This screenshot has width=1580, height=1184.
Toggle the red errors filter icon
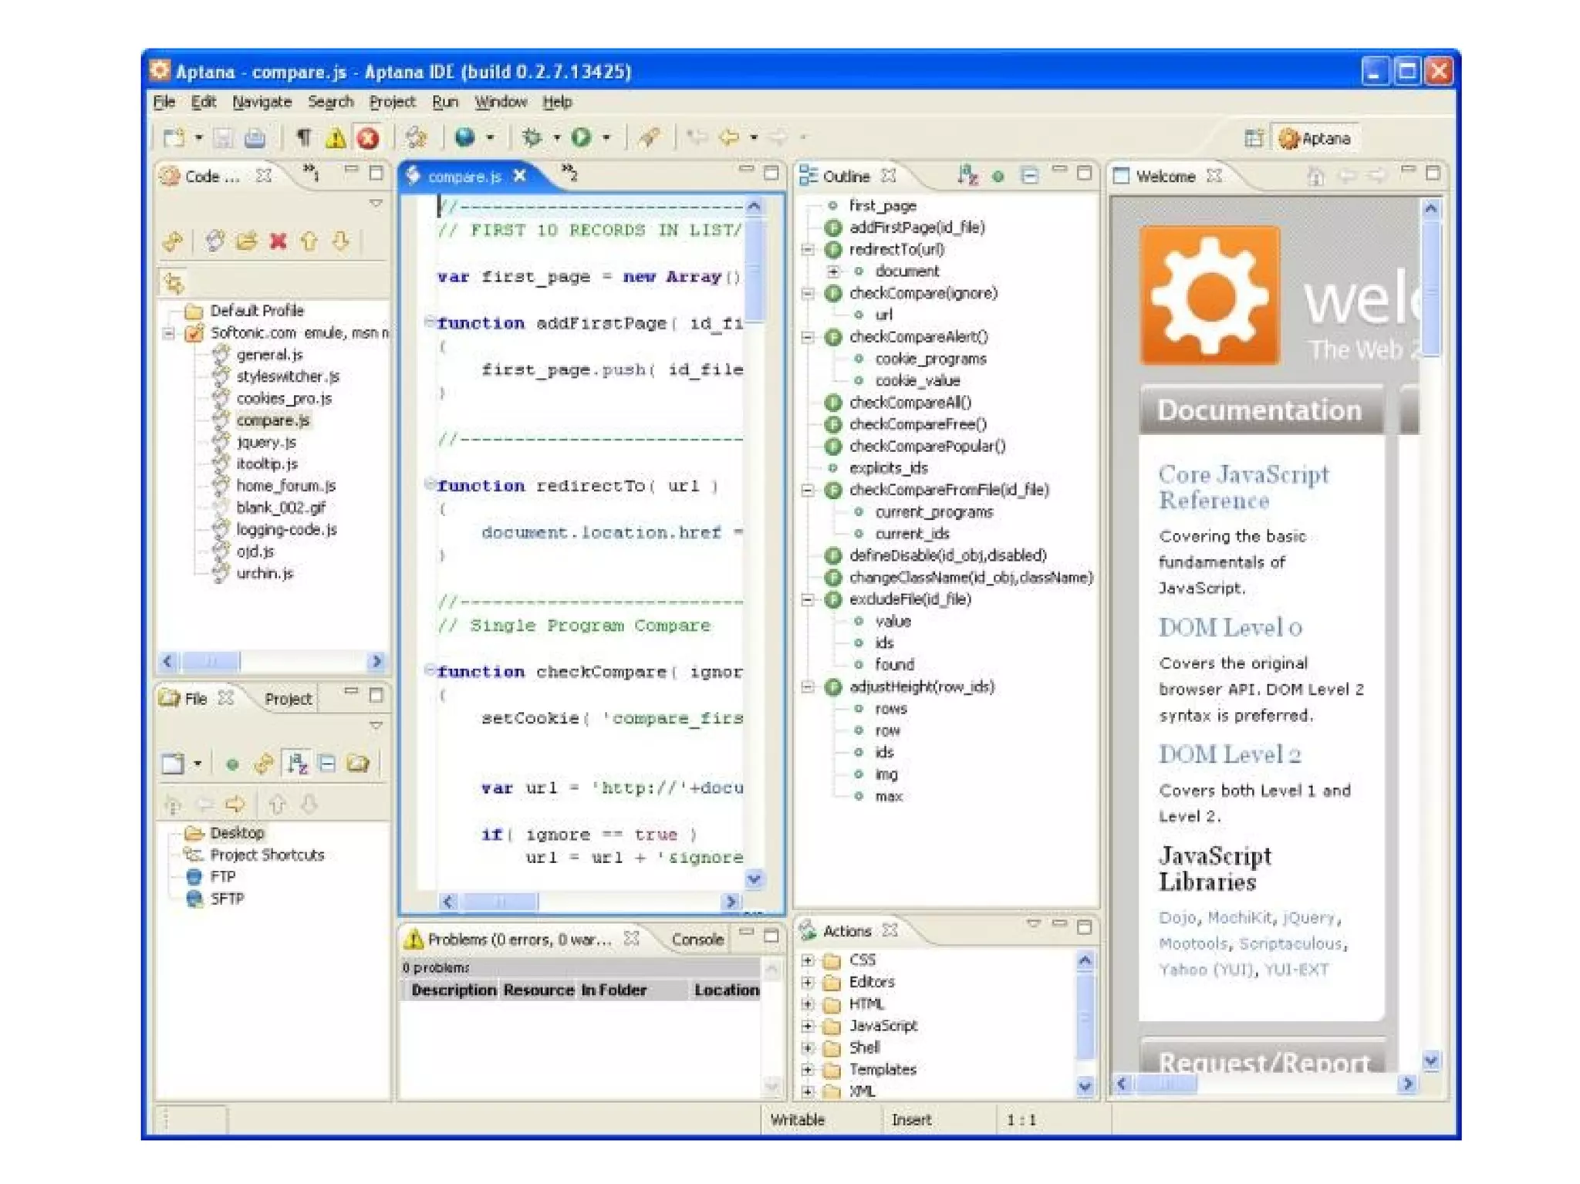pyautogui.click(x=368, y=138)
